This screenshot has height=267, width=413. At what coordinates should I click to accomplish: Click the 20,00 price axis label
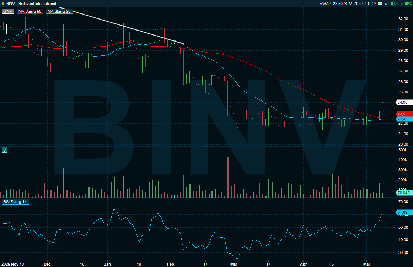pyautogui.click(x=403, y=144)
